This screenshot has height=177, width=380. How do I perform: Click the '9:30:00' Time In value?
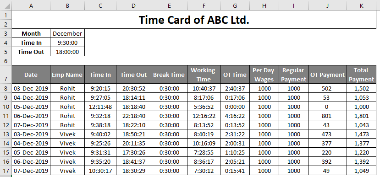pos(67,43)
